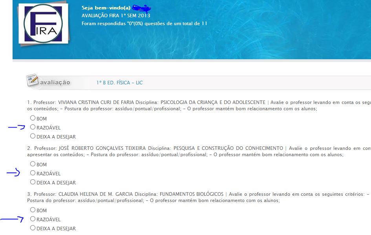Choose DEIXA A DESEJAR for question 2
Viewport: 371px width, 235px height.
click(x=33, y=182)
